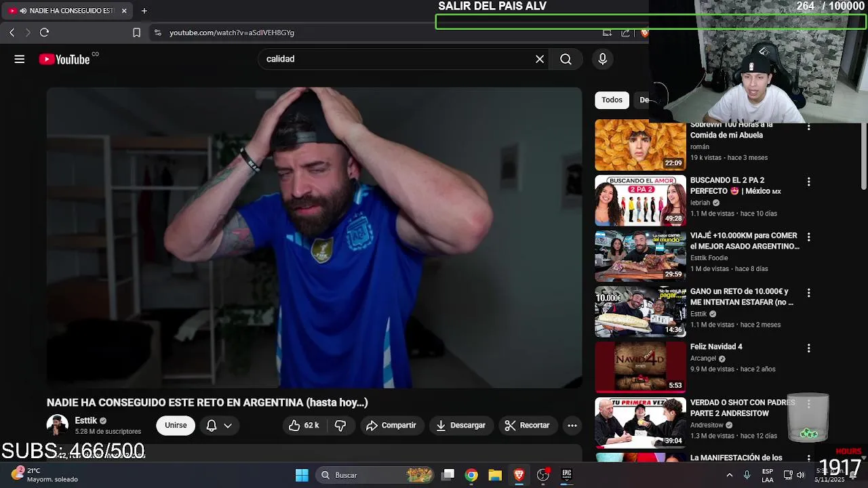Image resolution: width=868 pixels, height=488 pixels.
Task: Click the weather widget '21°C Mayorm. soleado'
Action: click(45, 475)
